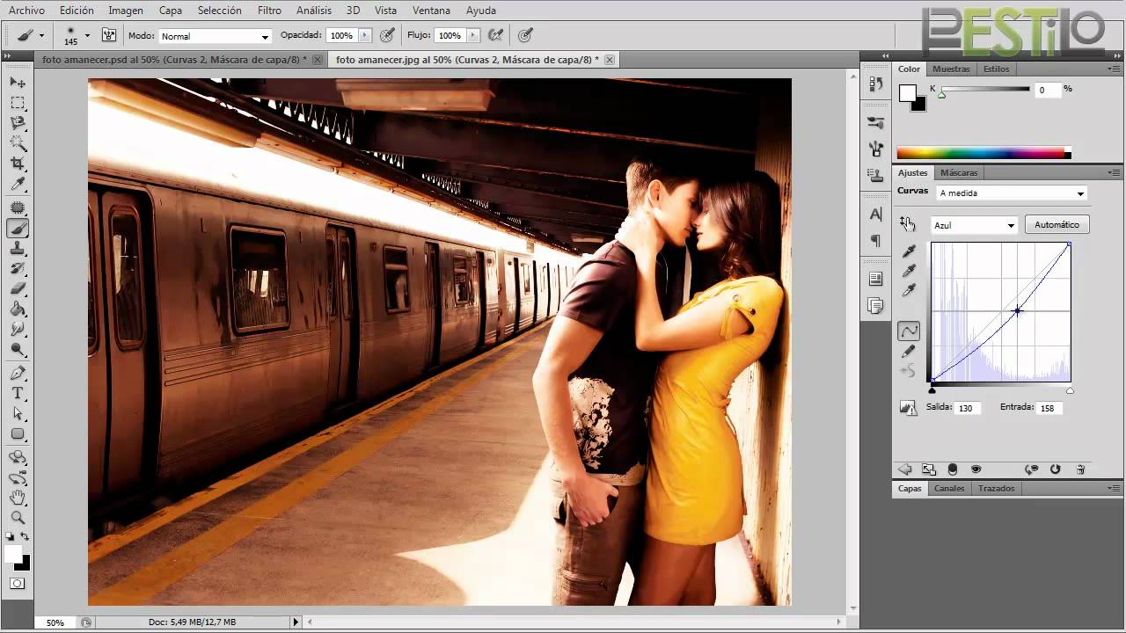Select the Crop tool
The height and width of the screenshot is (633, 1126).
tap(18, 164)
